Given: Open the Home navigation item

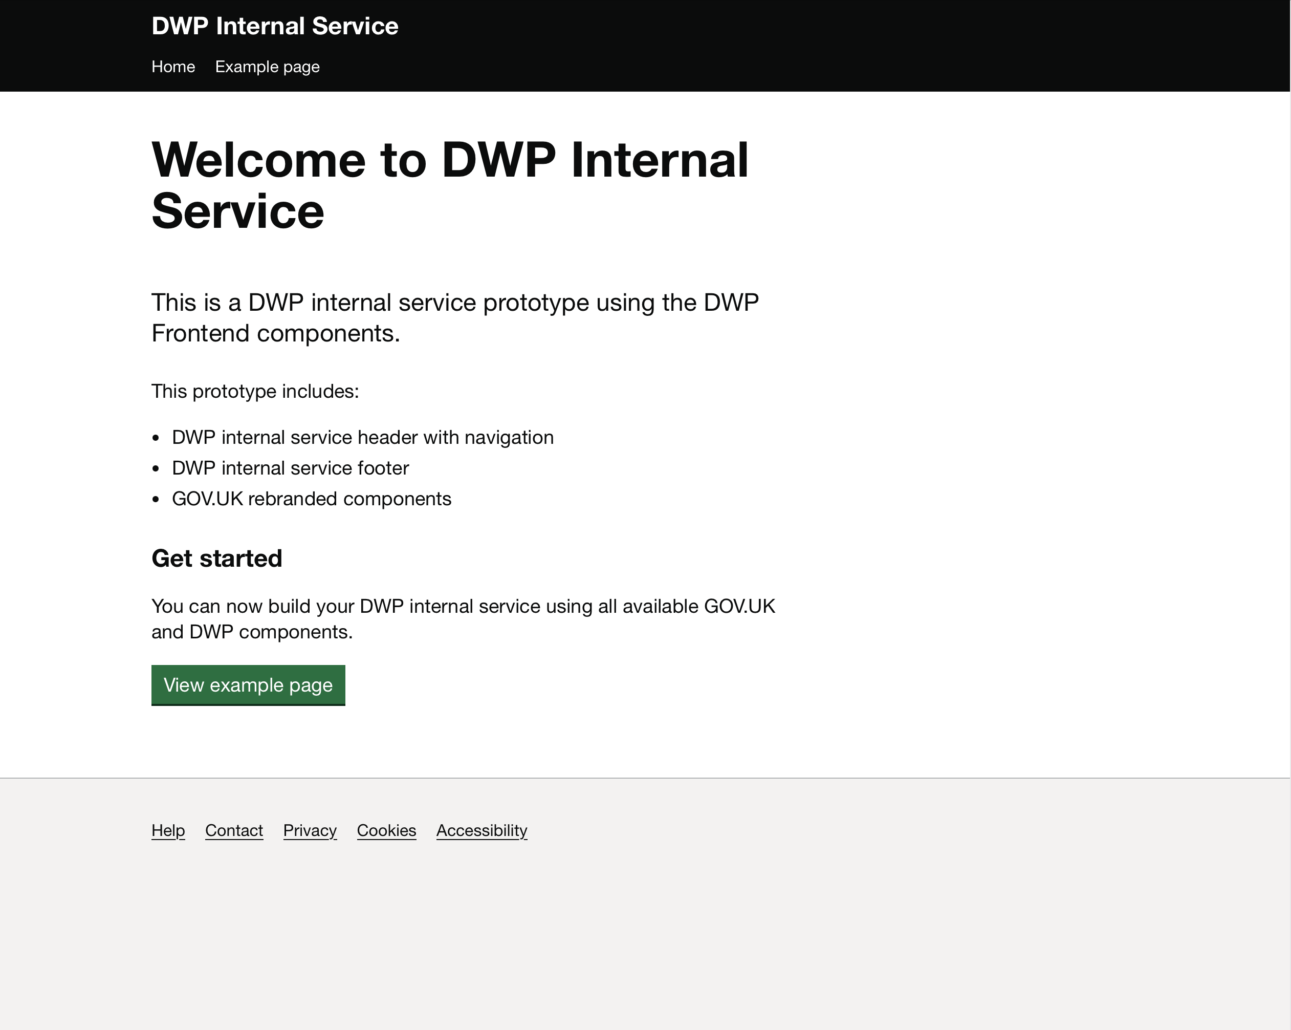Looking at the screenshot, I should tap(173, 67).
